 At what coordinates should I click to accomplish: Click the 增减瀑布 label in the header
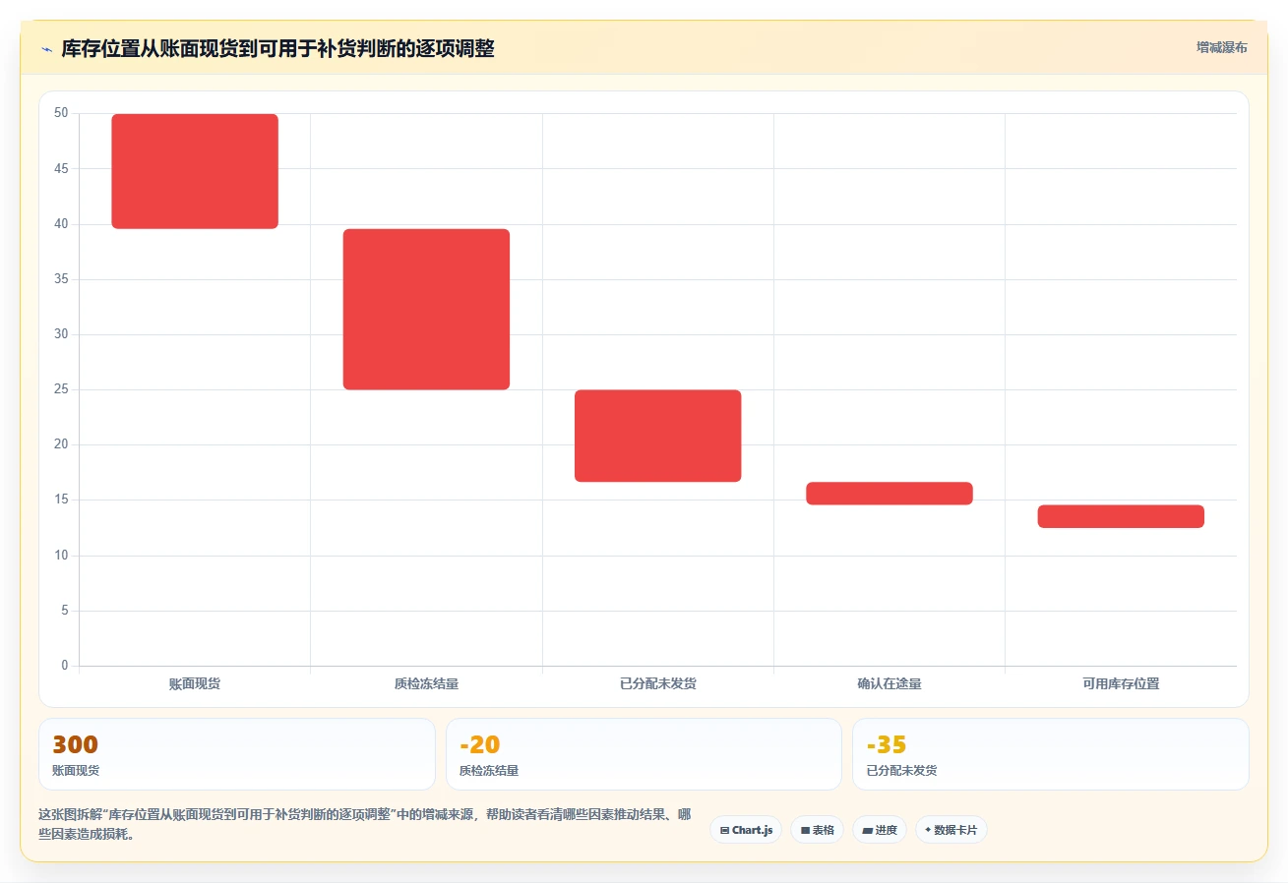point(1221,48)
